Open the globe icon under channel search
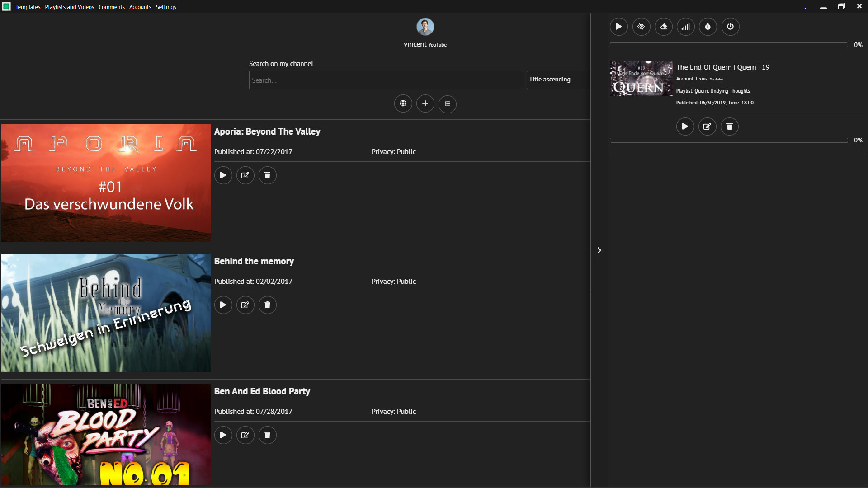This screenshot has width=868, height=488. [x=403, y=103]
